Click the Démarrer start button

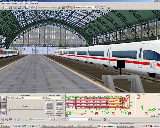coord(5,126)
